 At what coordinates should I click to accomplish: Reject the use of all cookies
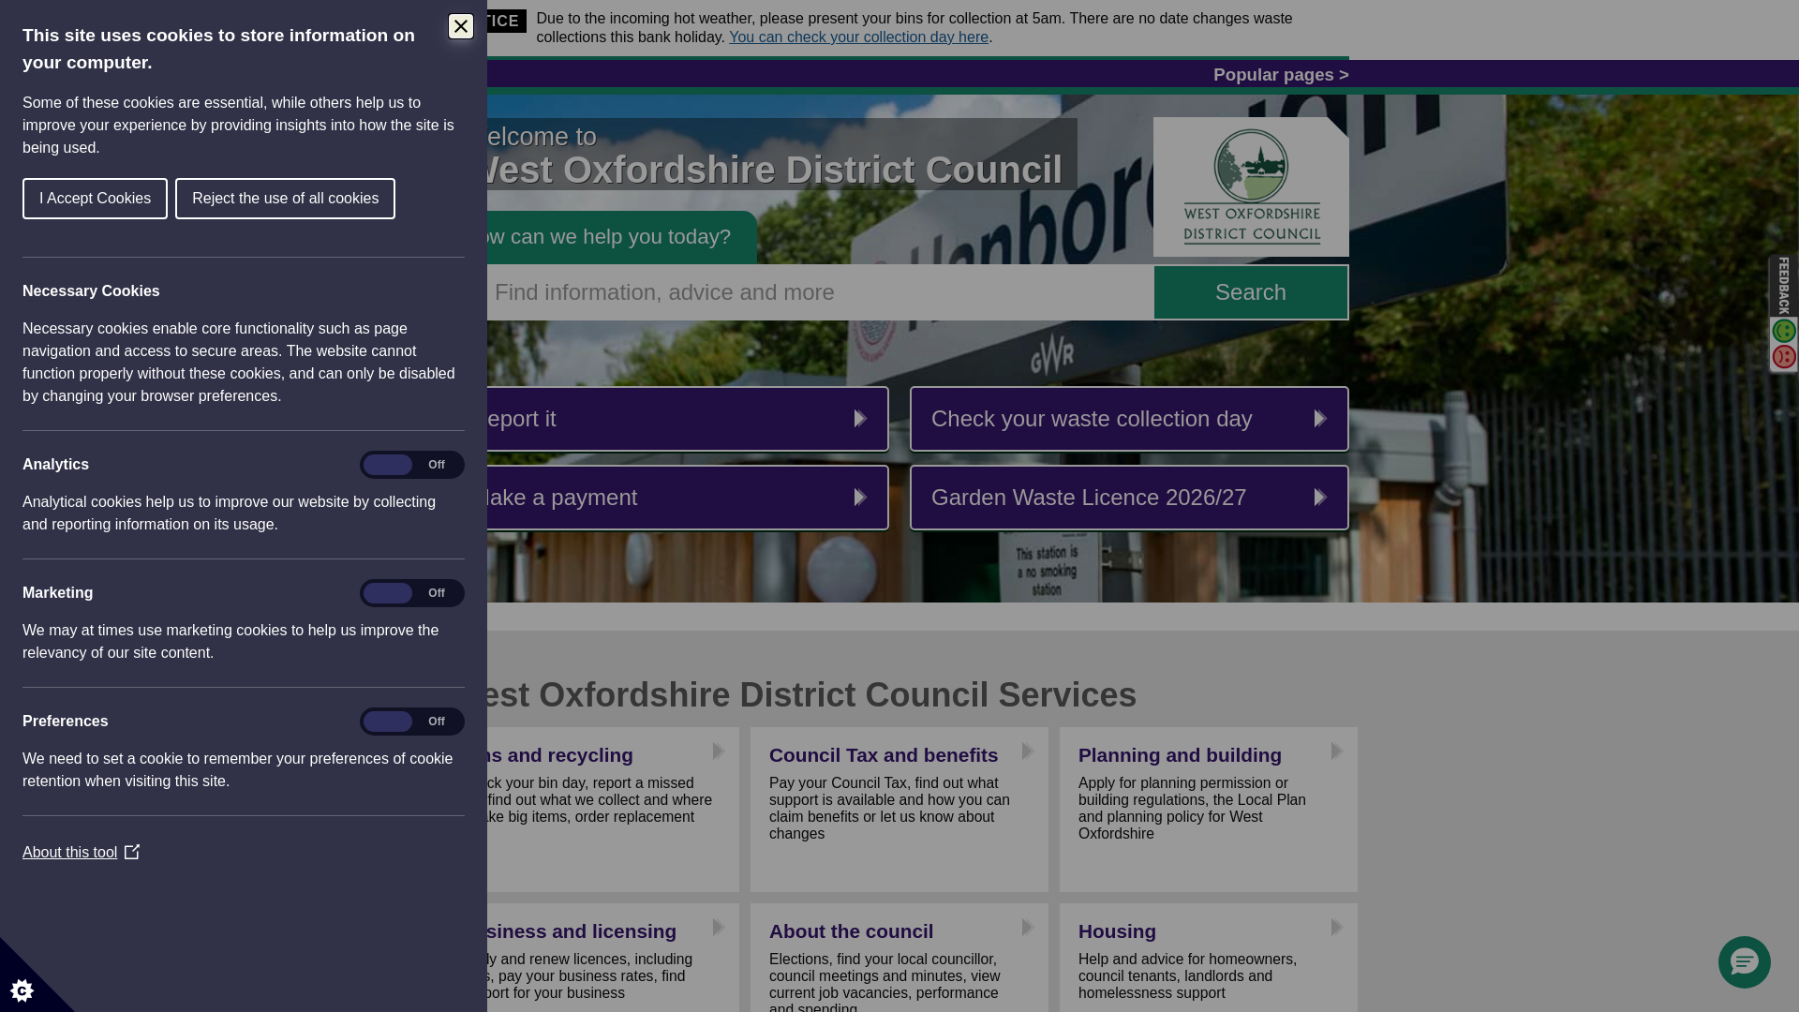coord(285,199)
